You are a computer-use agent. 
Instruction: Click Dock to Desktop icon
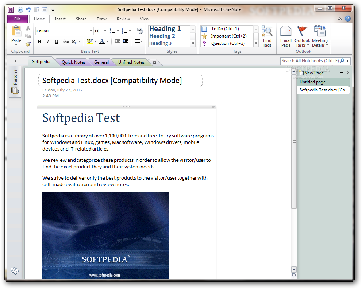[36, 10]
